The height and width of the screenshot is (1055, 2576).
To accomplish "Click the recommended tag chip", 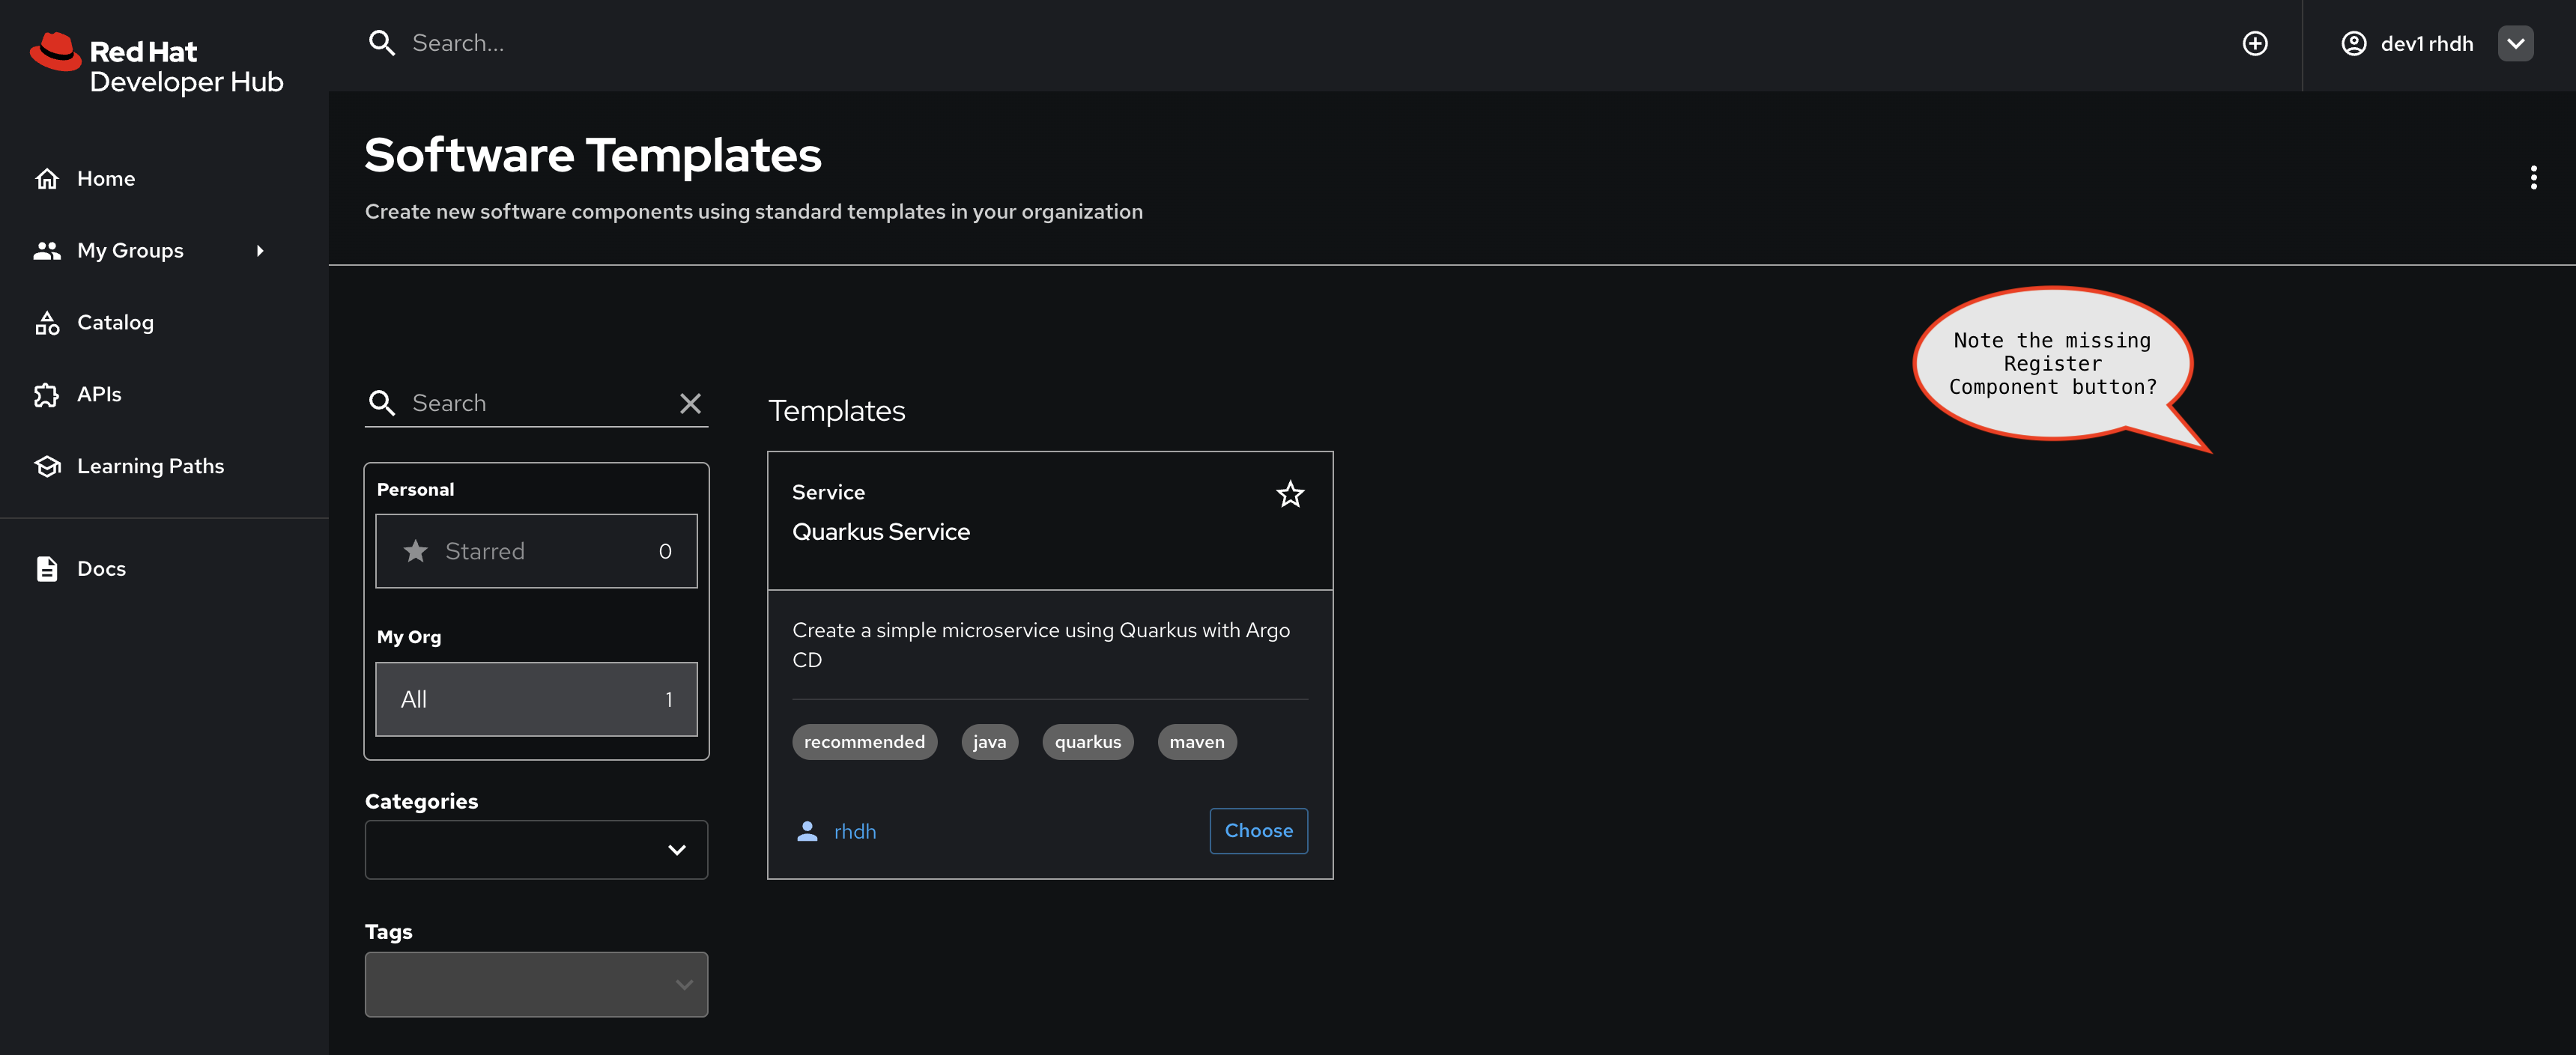I will click(x=864, y=742).
